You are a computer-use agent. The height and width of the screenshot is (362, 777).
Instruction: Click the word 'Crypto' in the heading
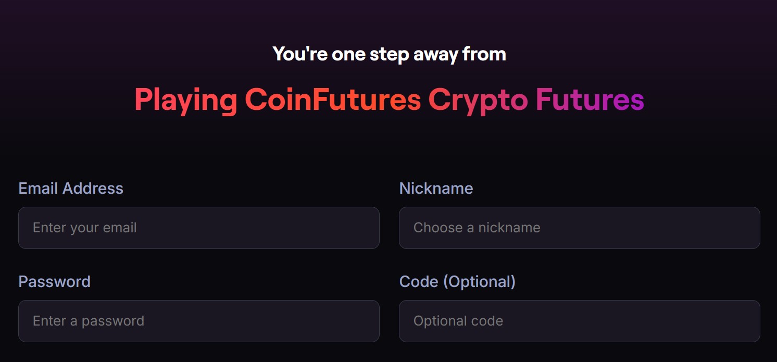pyautogui.click(x=478, y=99)
